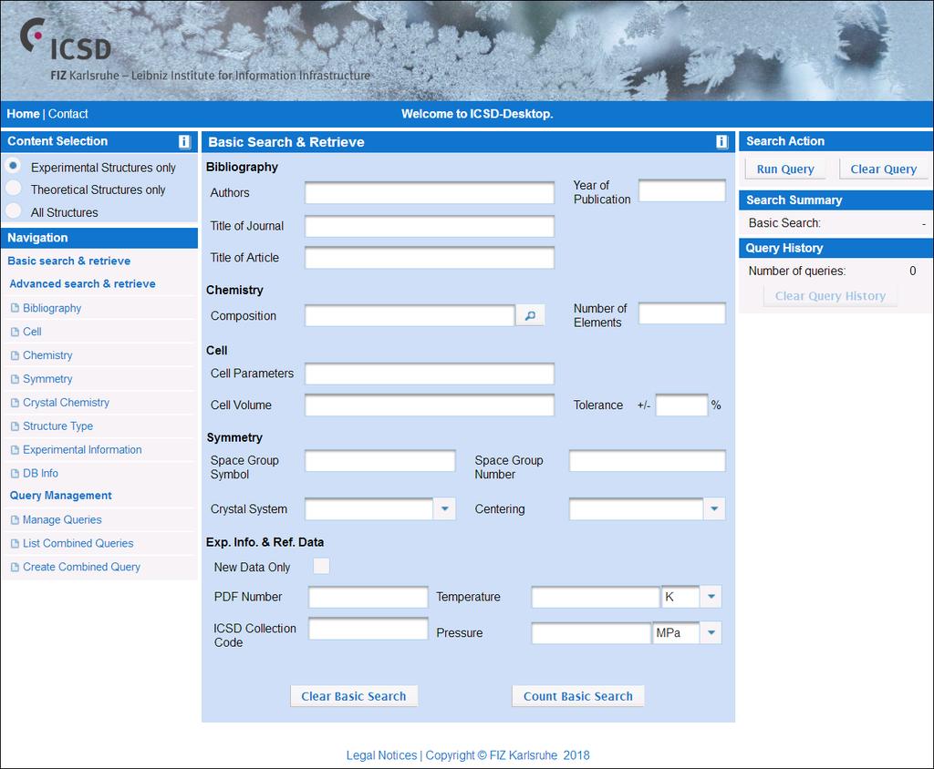Click the Chemistry page icon in Navigation

15,355
